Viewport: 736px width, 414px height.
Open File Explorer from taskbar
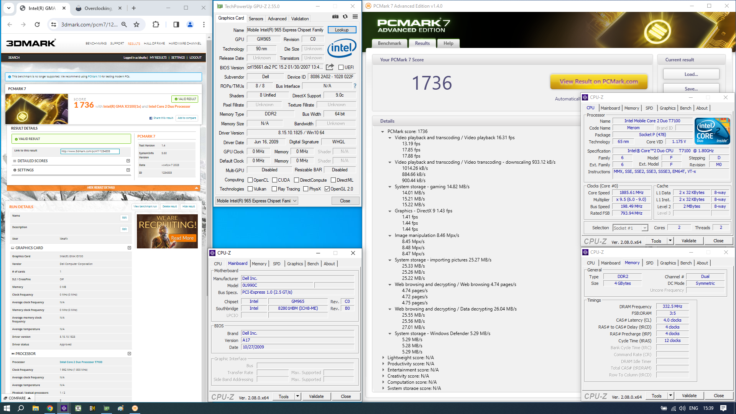coord(35,408)
